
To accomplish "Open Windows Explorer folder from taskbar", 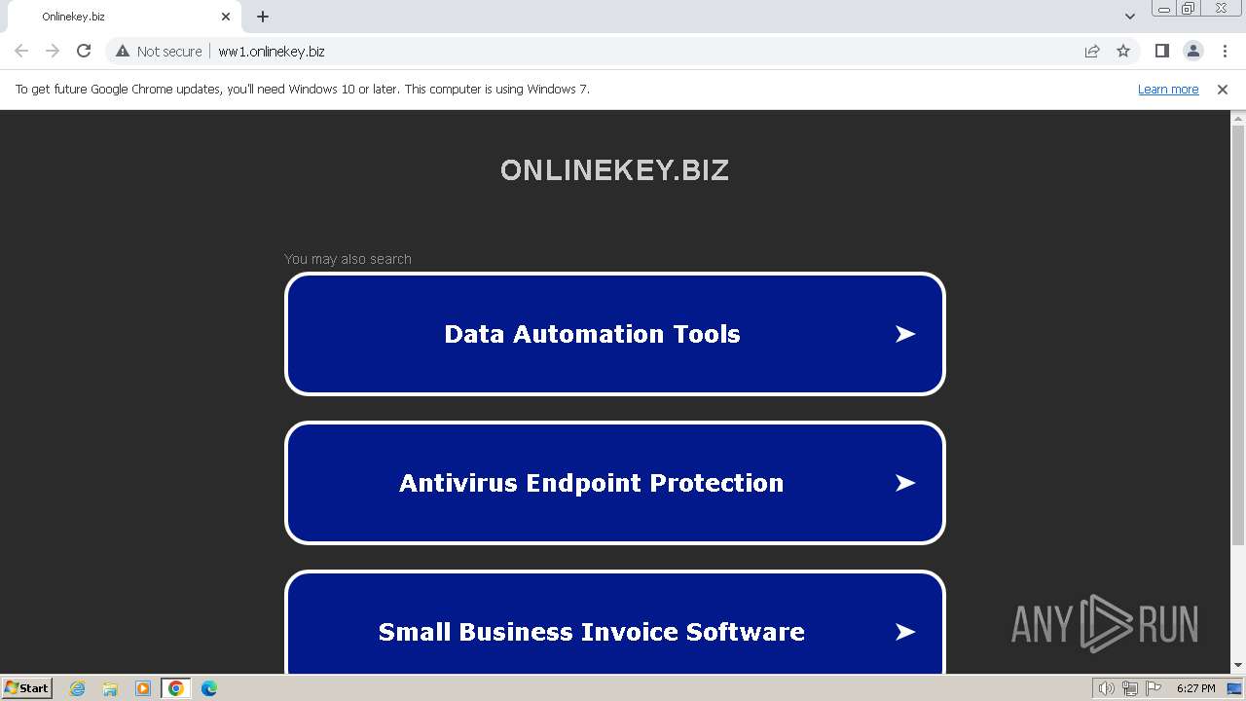I will pyautogui.click(x=110, y=688).
